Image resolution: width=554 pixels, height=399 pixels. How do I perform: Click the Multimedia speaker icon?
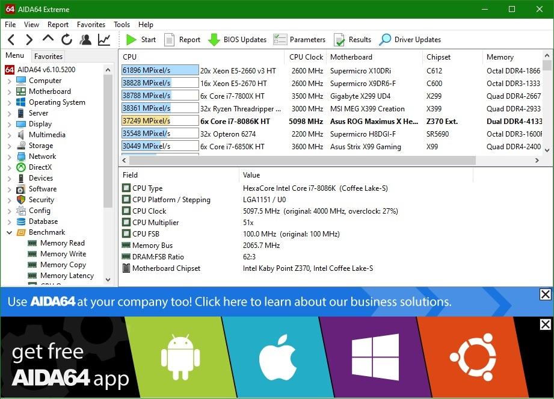[x=21, y=135]
